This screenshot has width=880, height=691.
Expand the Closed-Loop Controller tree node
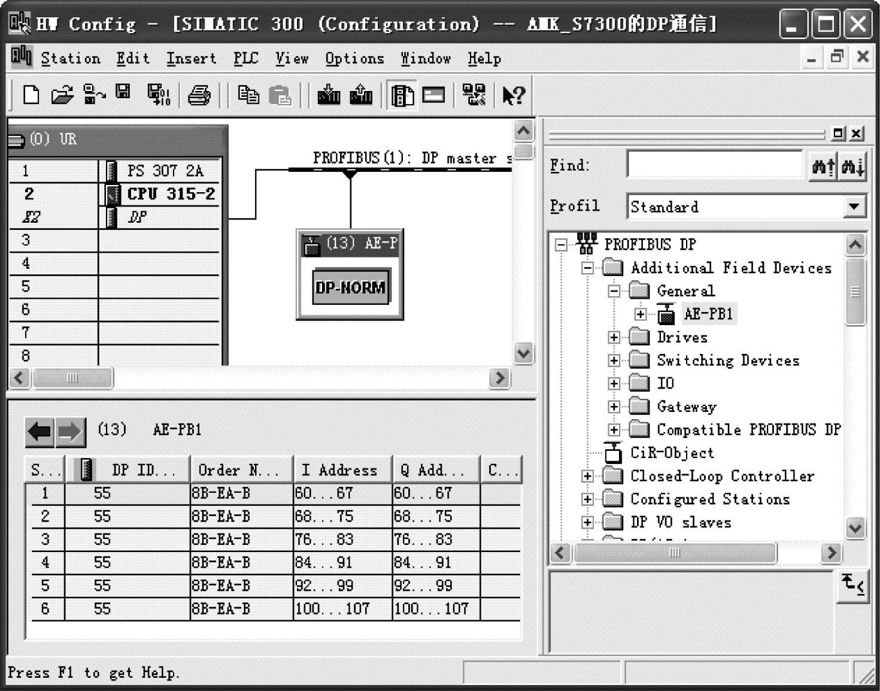[587, 476]
